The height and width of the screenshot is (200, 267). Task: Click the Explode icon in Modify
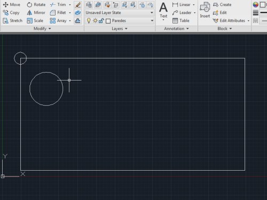pyautogui.click(x=78, y=13)
